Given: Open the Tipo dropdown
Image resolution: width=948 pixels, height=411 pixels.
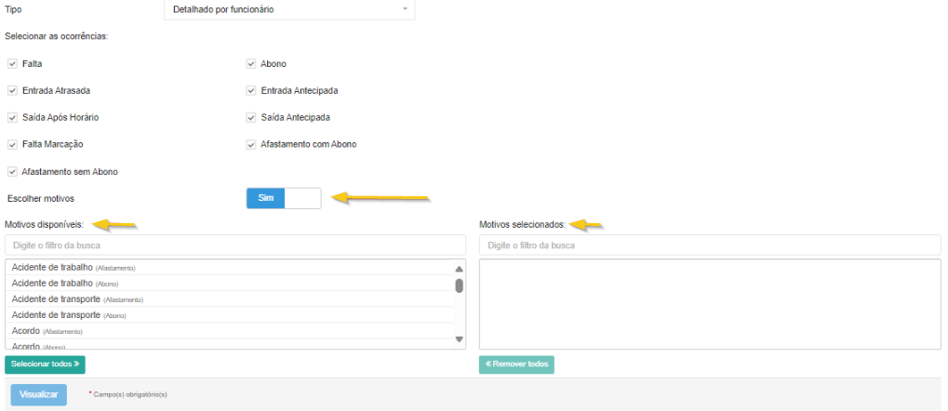Looking at the screenshot, I should tap(287, 9).
